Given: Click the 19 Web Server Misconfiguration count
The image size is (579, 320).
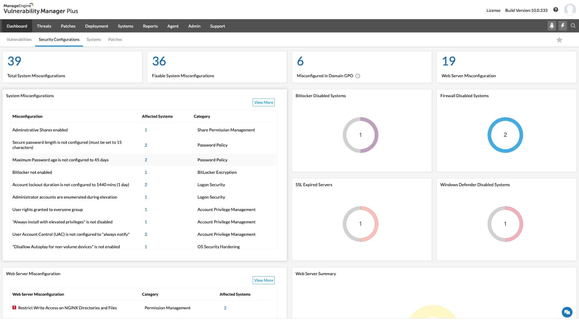Looking at the screenshot, I should (449, 61).
